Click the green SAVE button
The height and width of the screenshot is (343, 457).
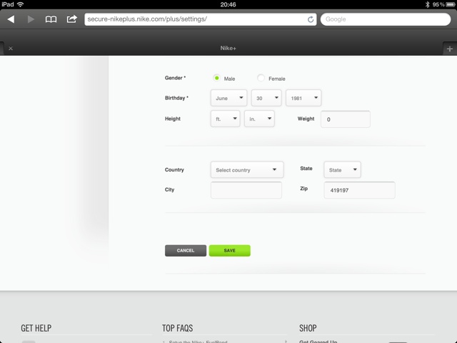coord(230,251)
